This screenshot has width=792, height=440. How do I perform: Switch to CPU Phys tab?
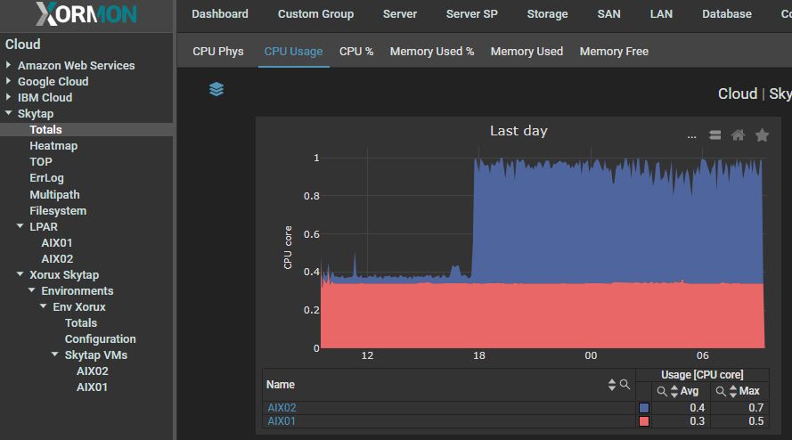[x=217, y=52]
